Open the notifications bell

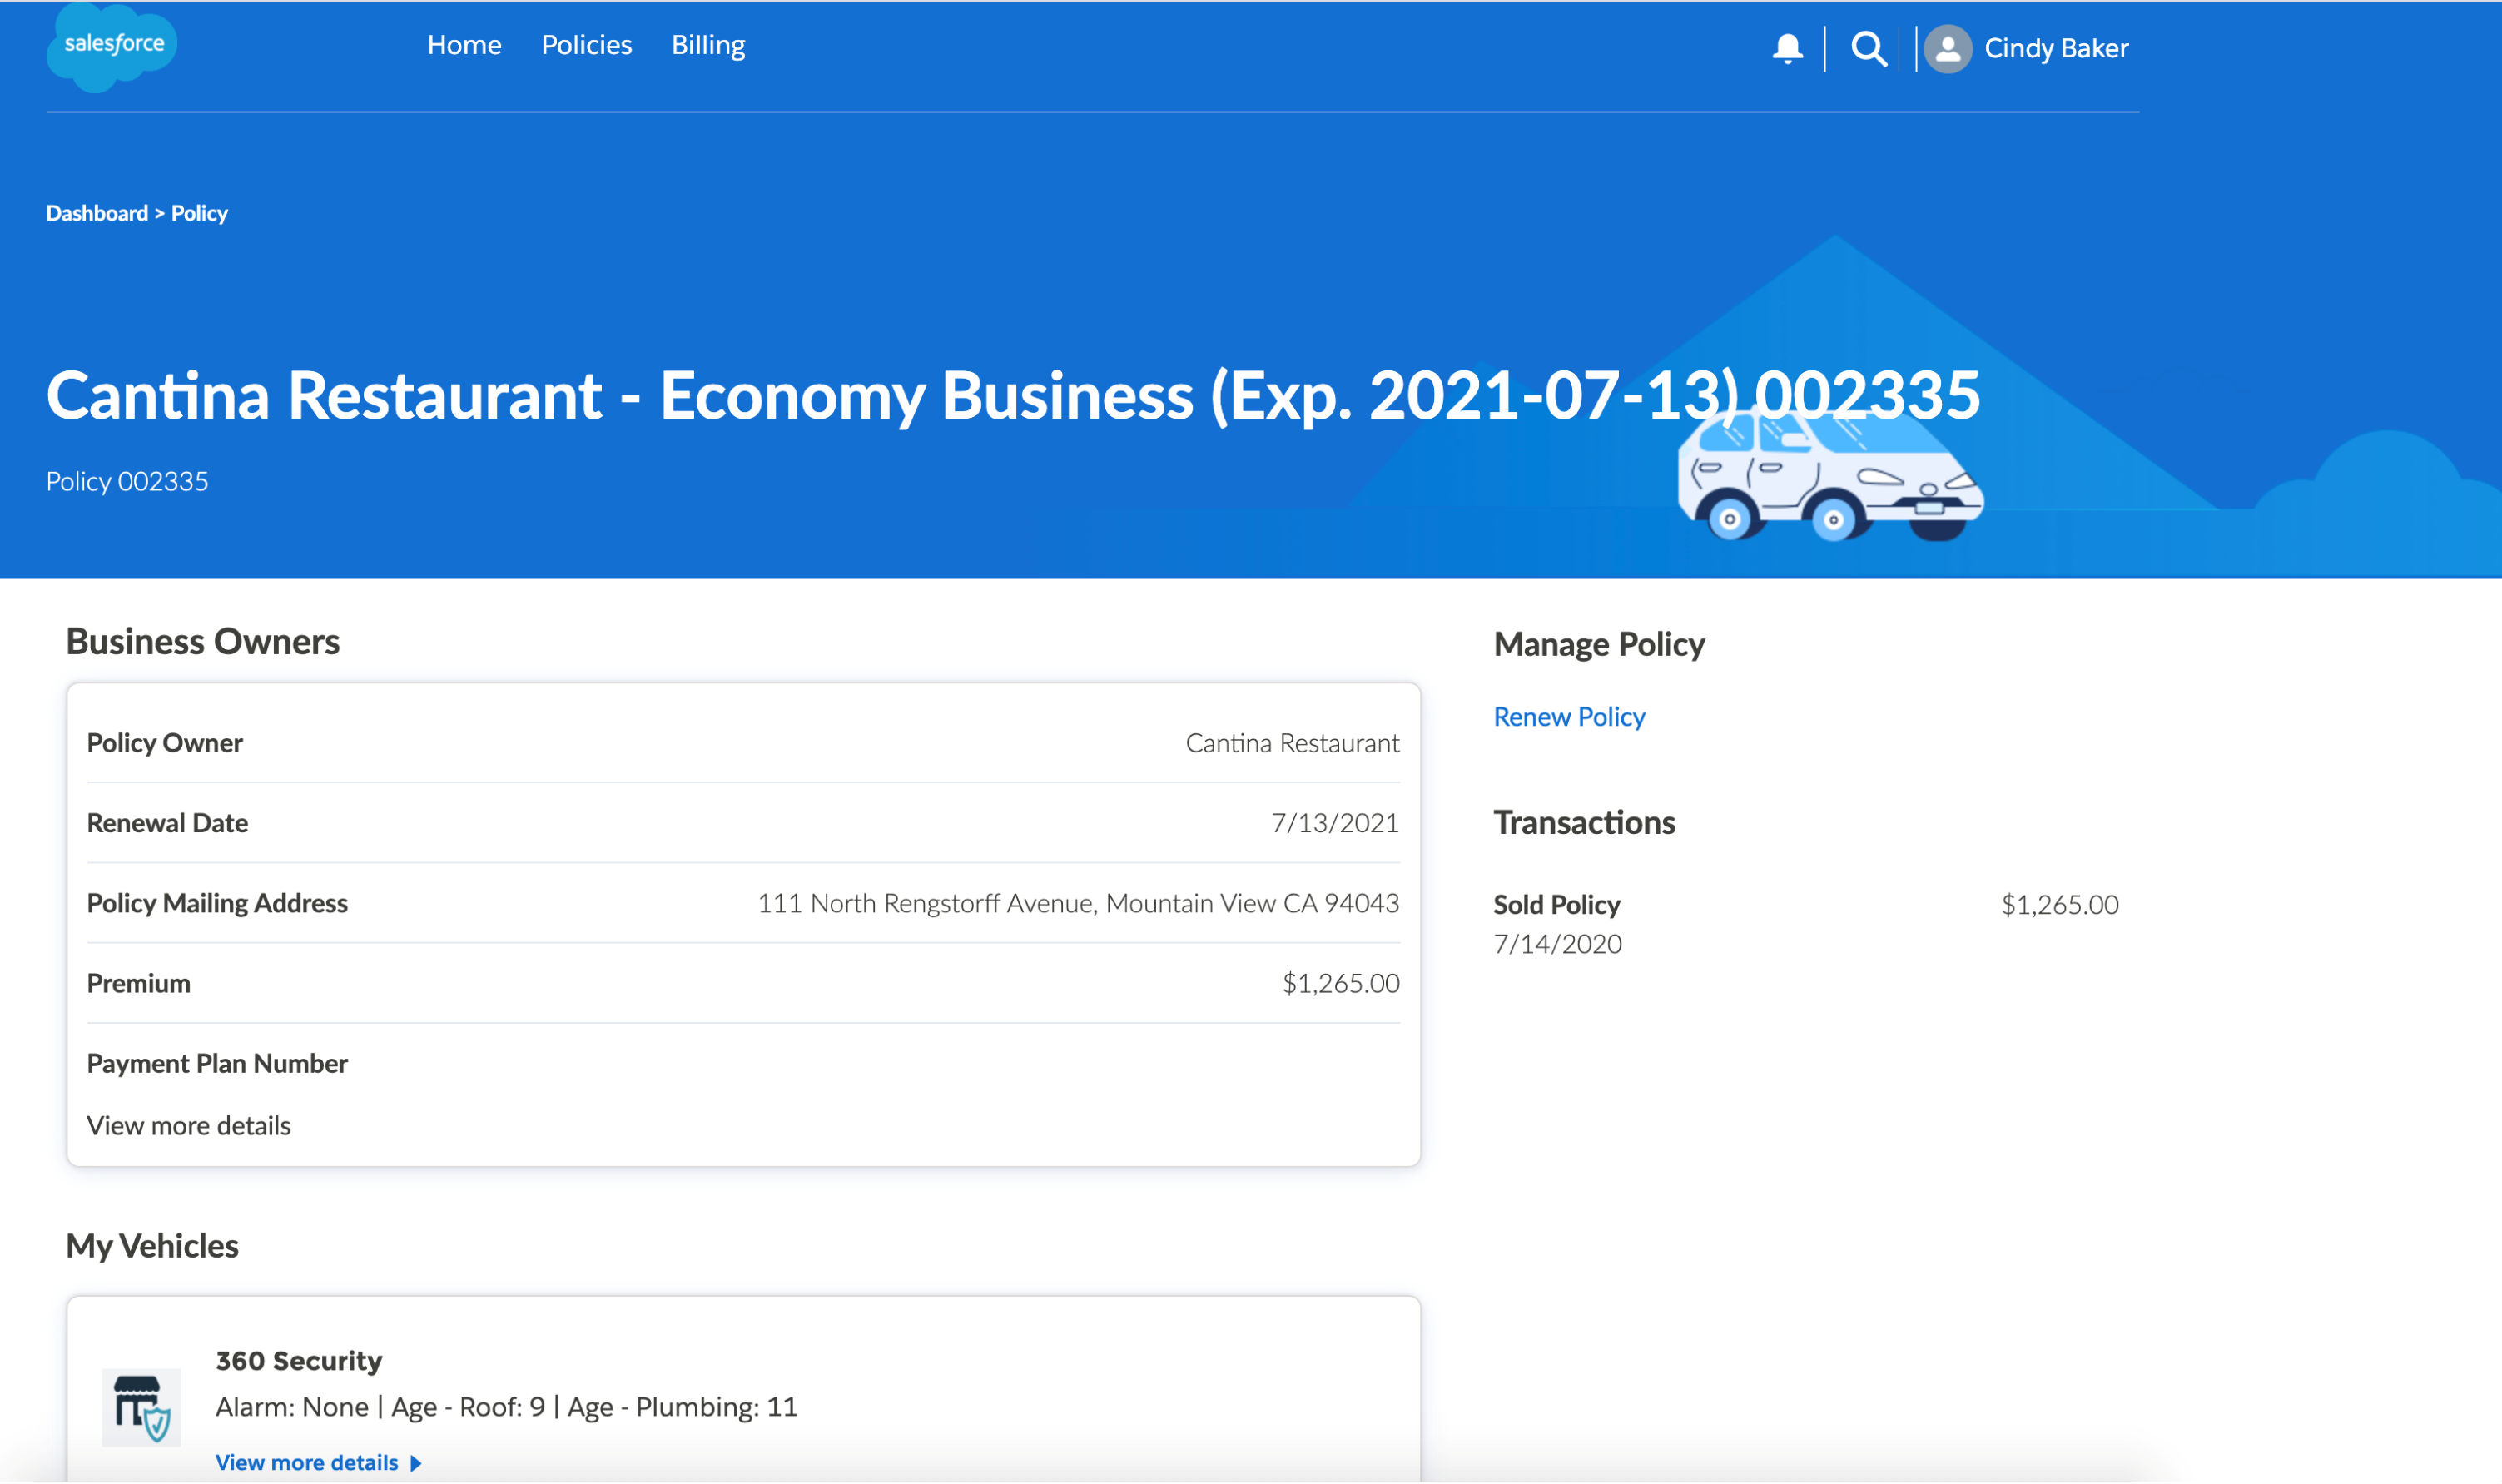click(x=1787, y=48)
